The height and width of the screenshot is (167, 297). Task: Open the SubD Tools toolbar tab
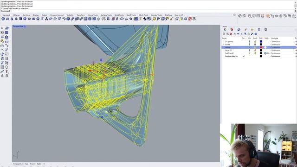coord(131,15)
